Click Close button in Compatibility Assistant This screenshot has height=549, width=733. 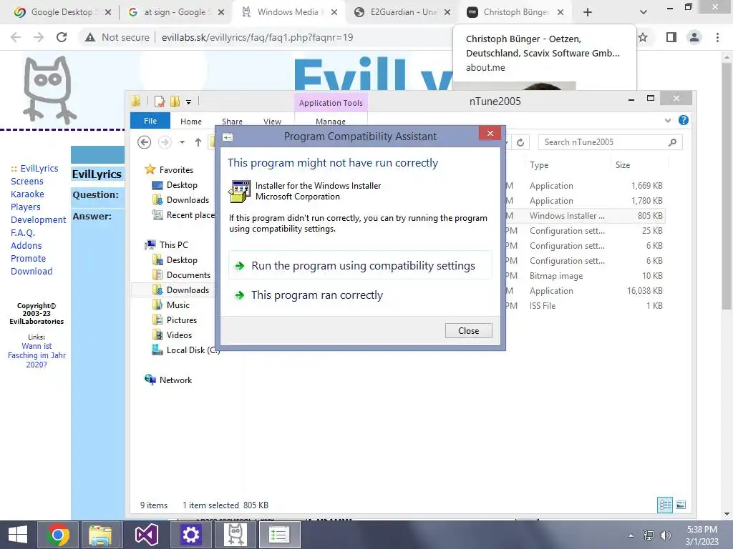pyautogui.click(x=468, y=330)
